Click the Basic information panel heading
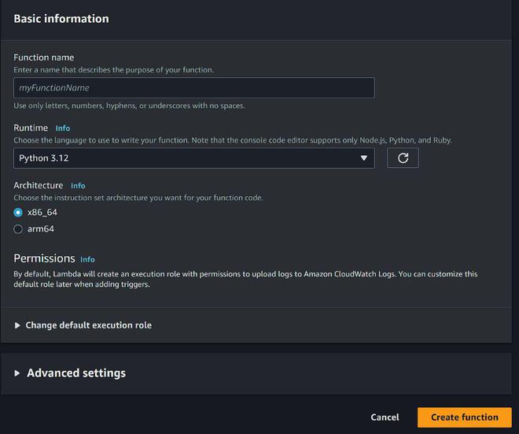Screen dimensions: 519x434 point(61,19)
